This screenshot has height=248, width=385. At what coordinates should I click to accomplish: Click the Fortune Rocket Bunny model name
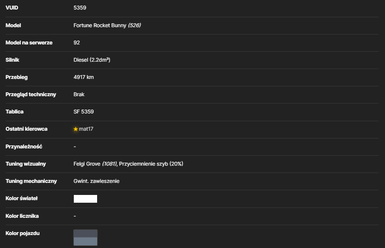tap(100, 25)
